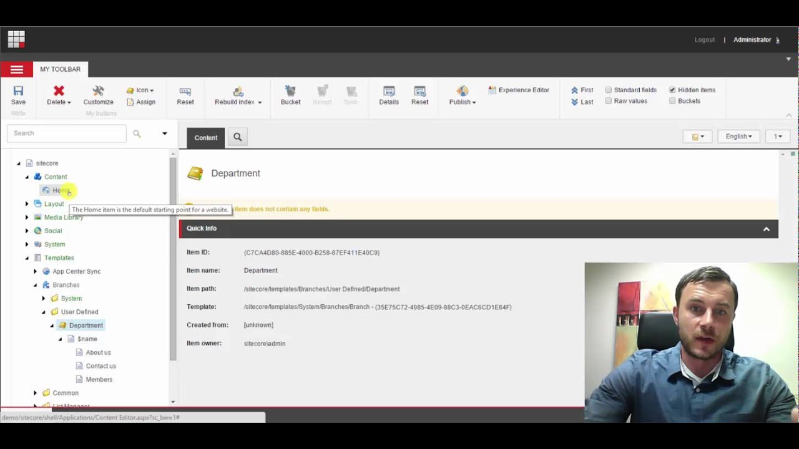The height and width of the screenshot is (449, 799).
Task: Enable Raw values checkbox
Action: [608, 101]
